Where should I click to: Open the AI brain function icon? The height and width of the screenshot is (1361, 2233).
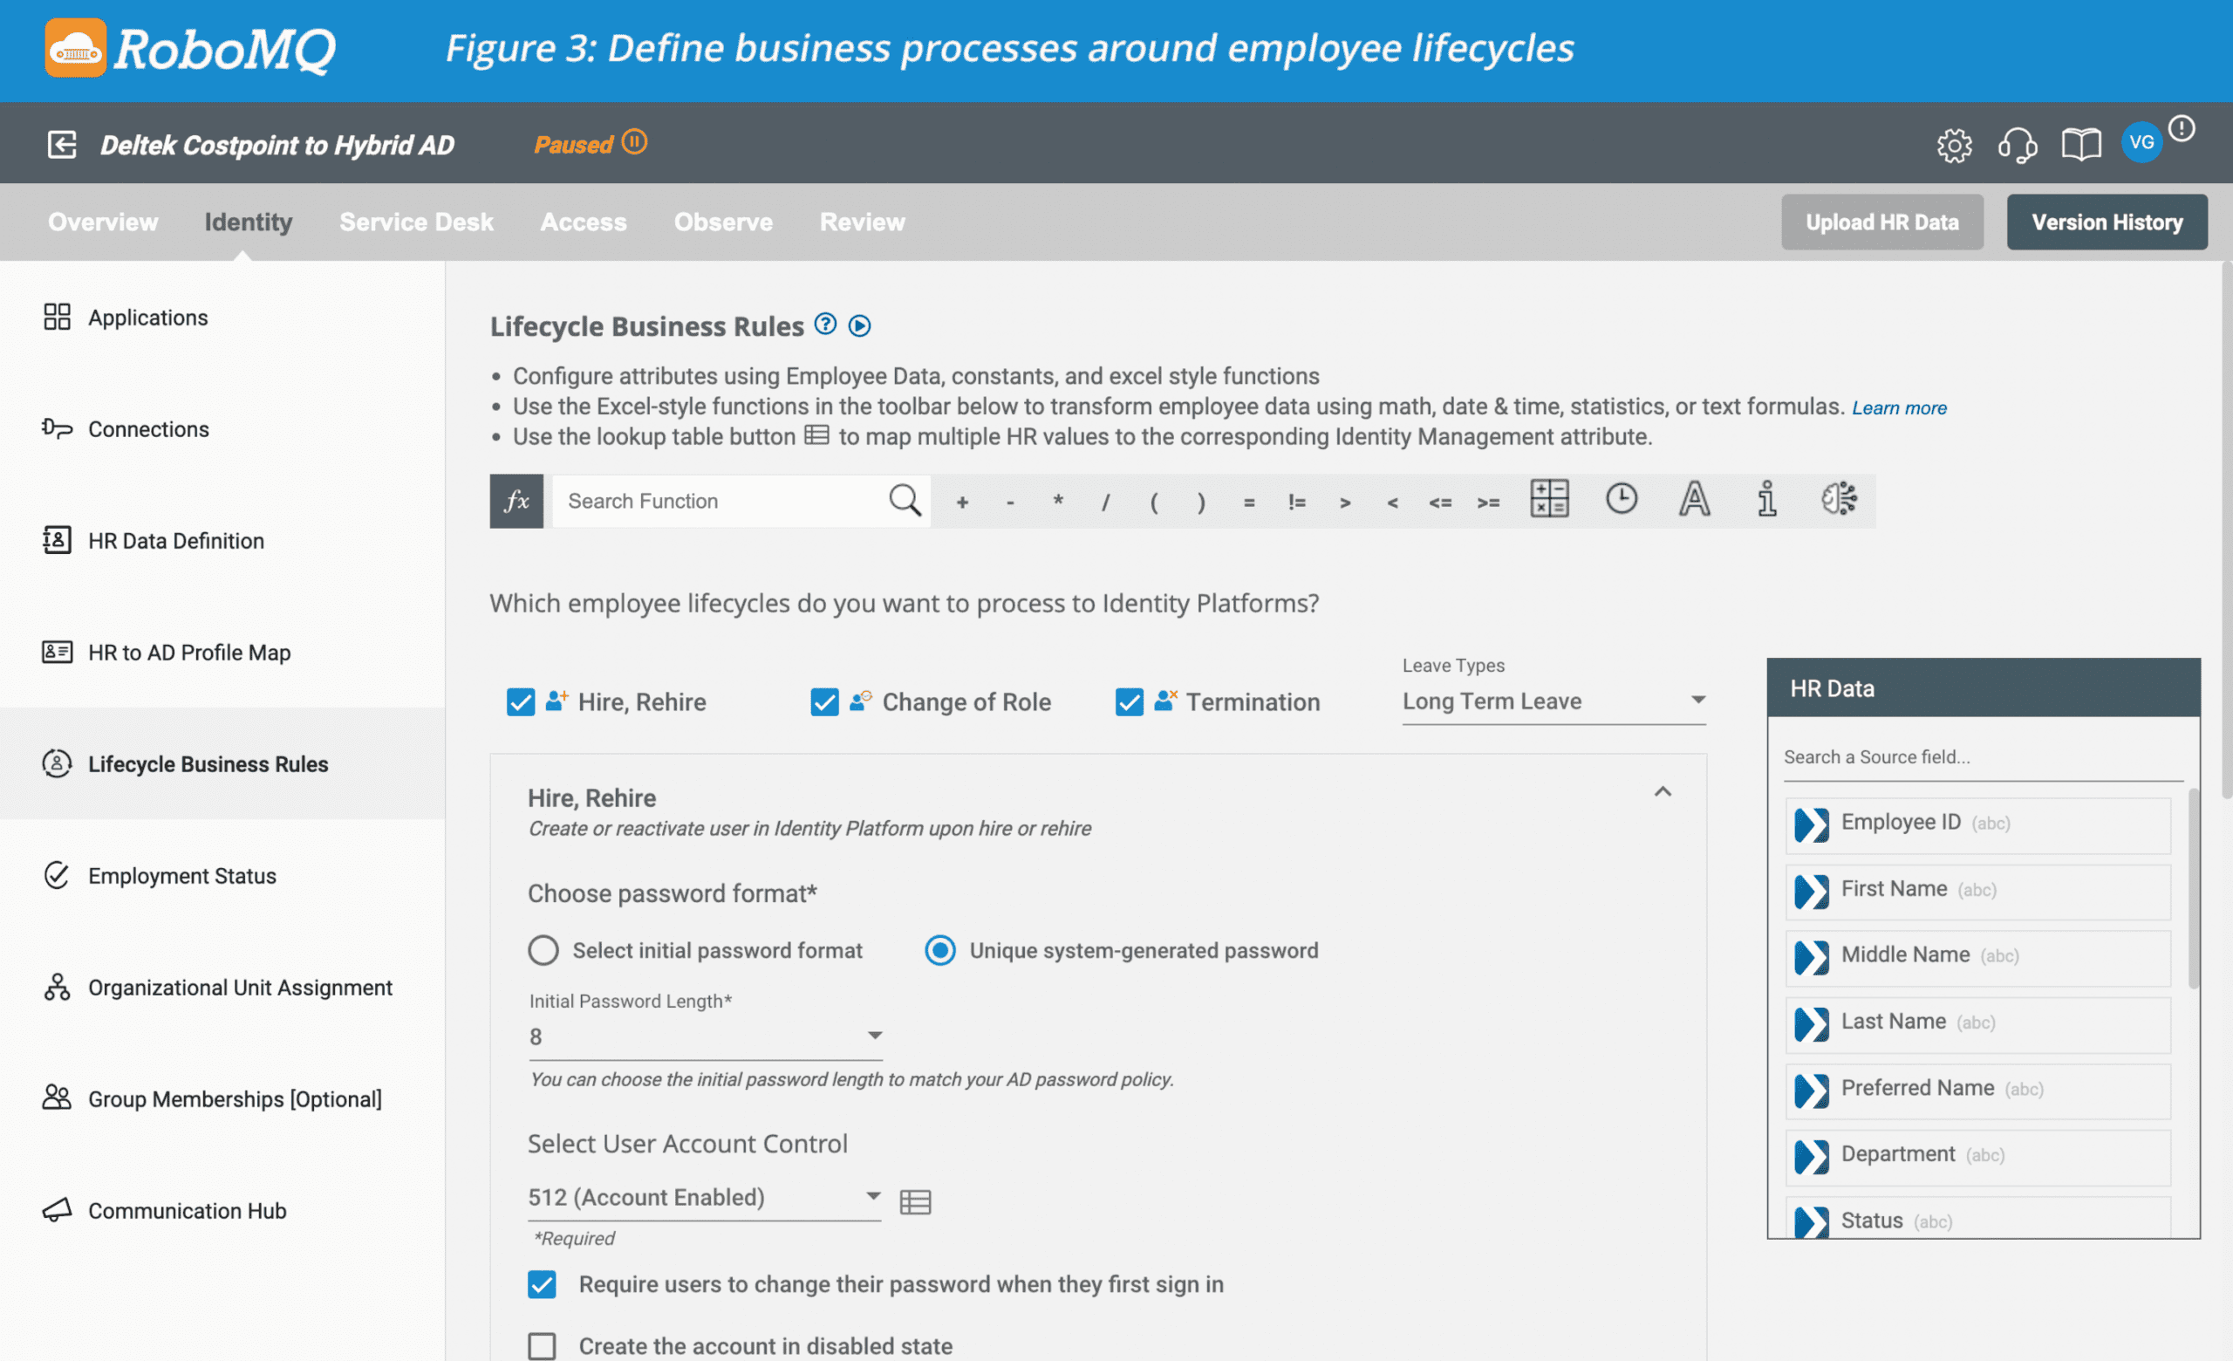click(x=1839, y=499)
